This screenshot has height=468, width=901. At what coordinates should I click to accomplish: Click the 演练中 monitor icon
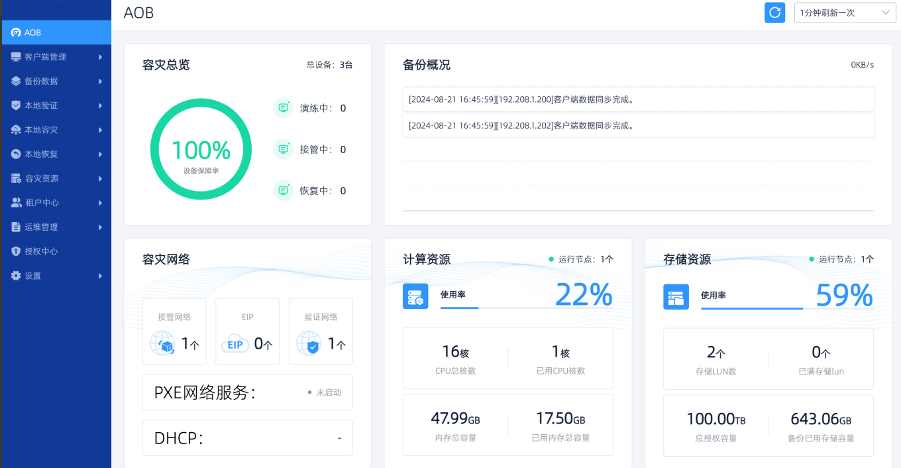pos(283,108)
